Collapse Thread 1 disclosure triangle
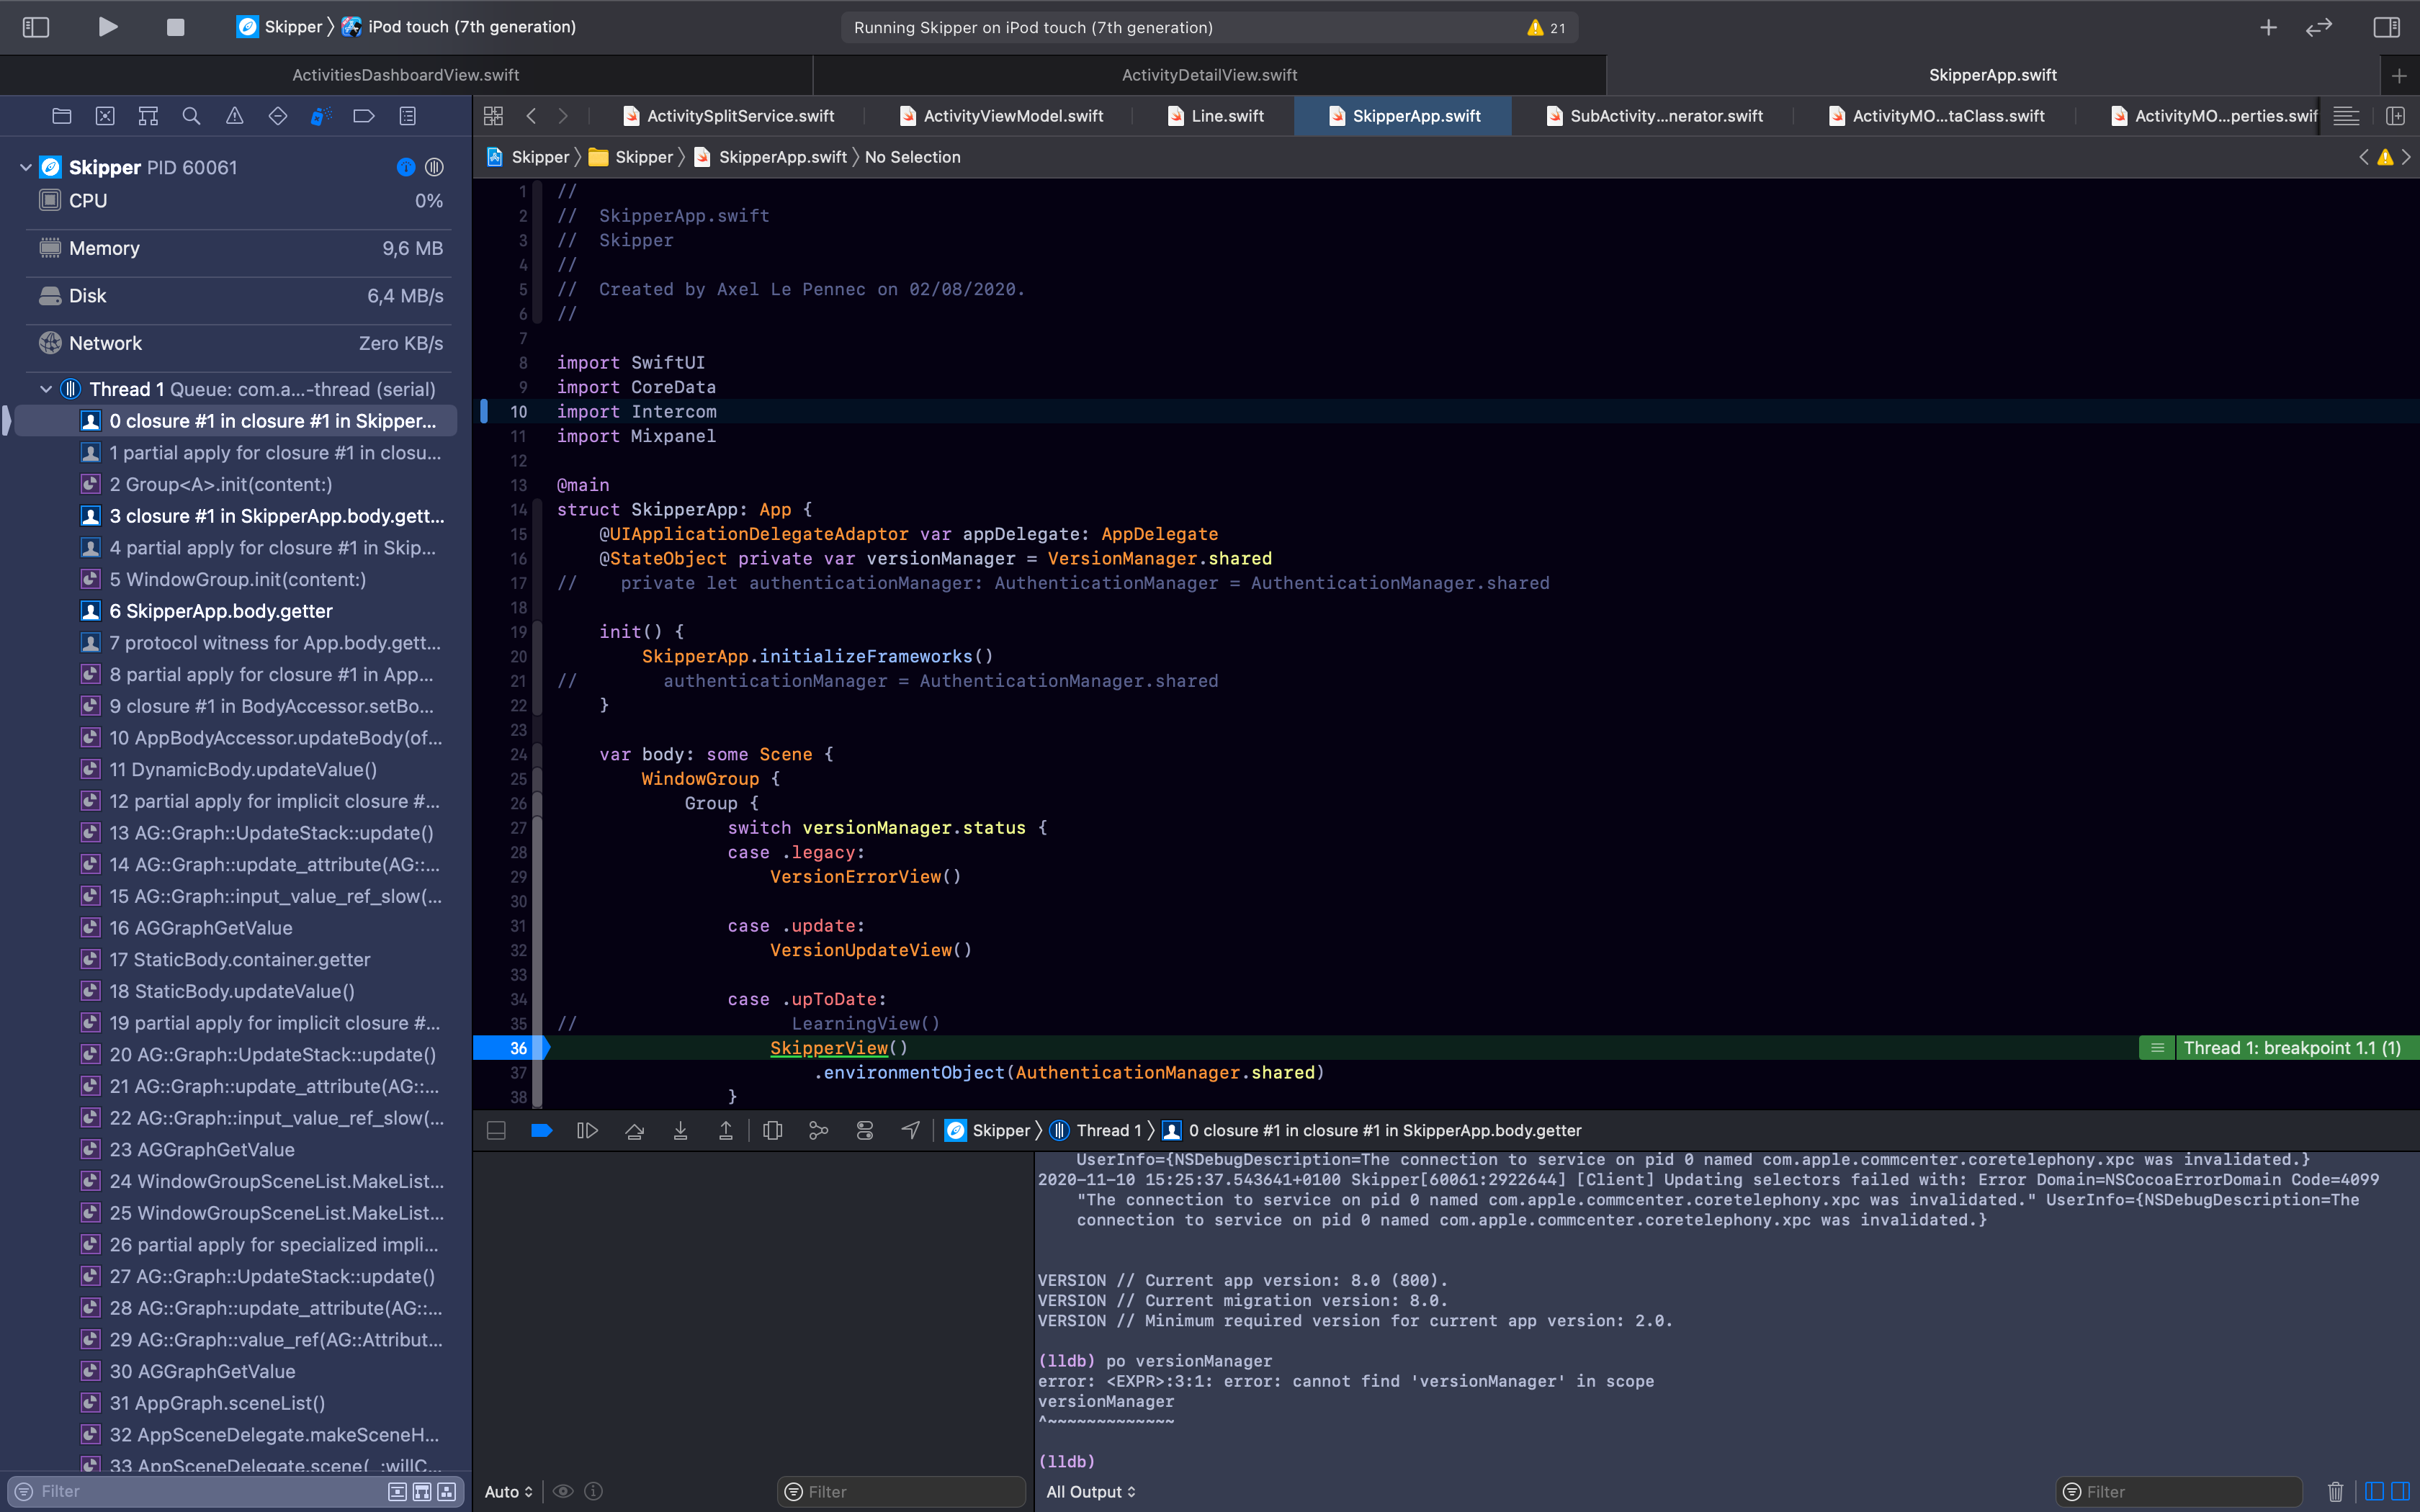Image resolution: width=2420 pixels, height=1512 pixels. 46,389
